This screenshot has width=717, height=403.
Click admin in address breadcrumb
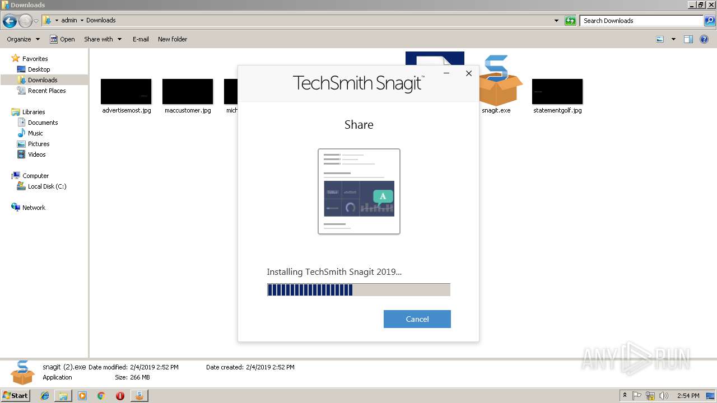tap(69, 20)
